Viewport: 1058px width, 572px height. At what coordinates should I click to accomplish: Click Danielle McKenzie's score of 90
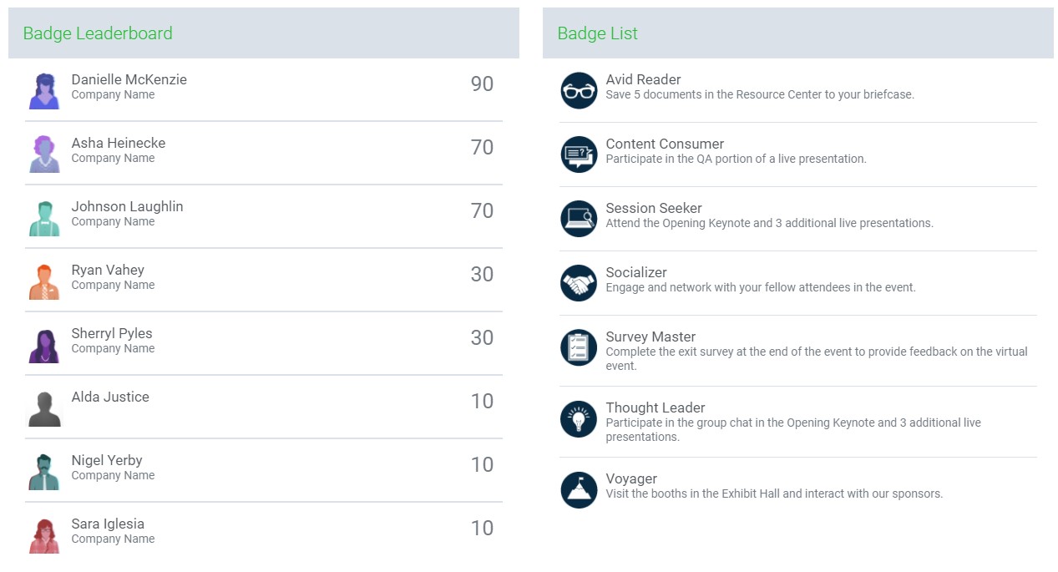[x=482, y=84]
